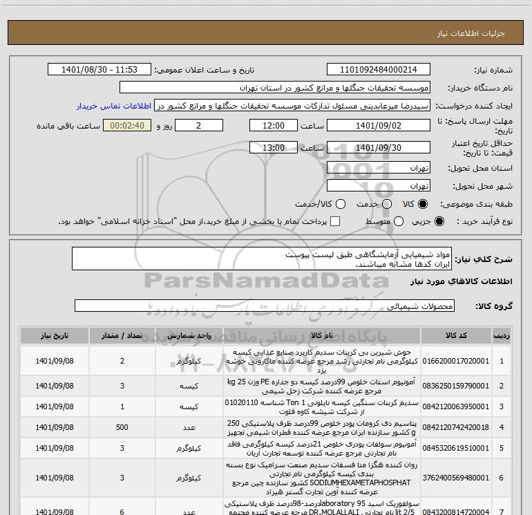Click the SODIUMHEXAMETAPHOSPHAT item name in row 6
Screen dimensions: 532x515
click(x=322, y=478)
